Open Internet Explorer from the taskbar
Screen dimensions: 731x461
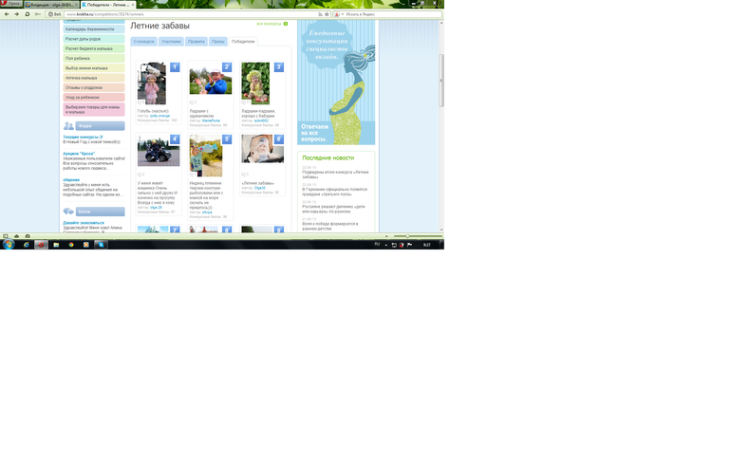[27, 245]
